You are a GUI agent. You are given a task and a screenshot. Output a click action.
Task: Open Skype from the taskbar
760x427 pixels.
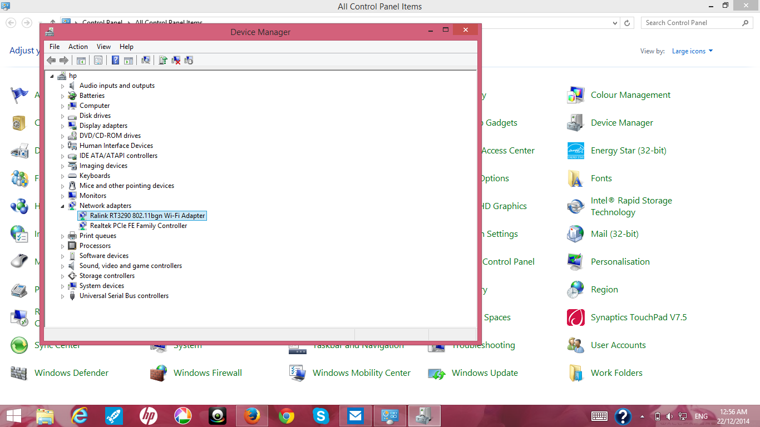click(320, 415)
